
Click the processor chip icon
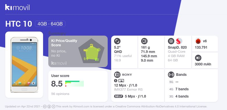point(171,41)
